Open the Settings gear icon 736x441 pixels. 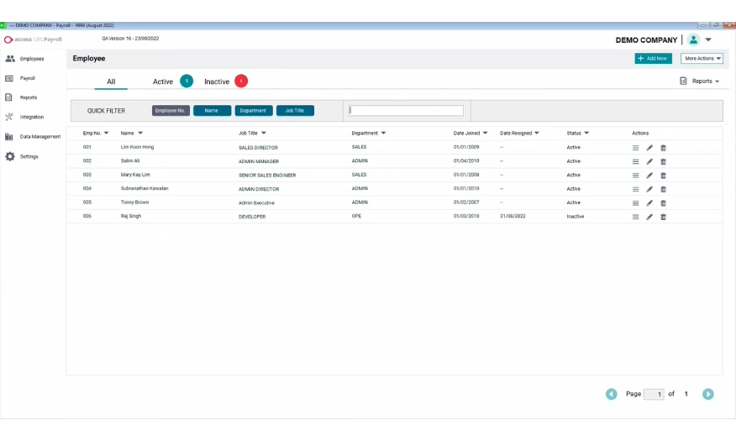coord(10,156)
